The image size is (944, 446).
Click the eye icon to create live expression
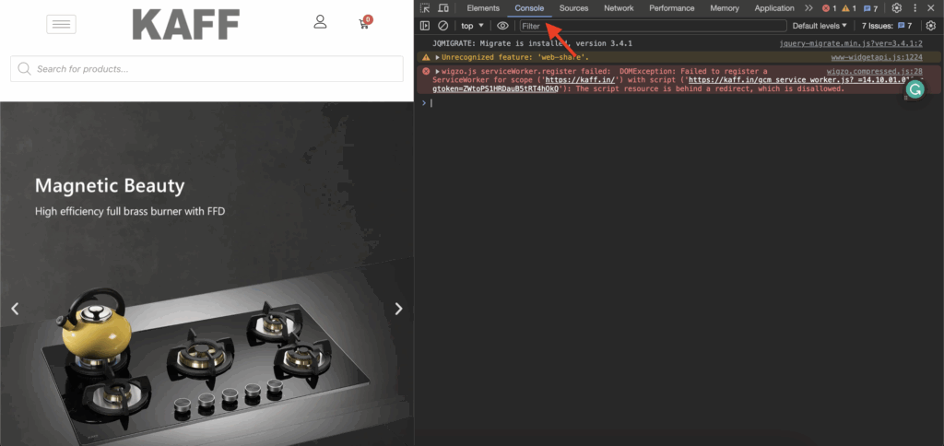coord(502,25)
